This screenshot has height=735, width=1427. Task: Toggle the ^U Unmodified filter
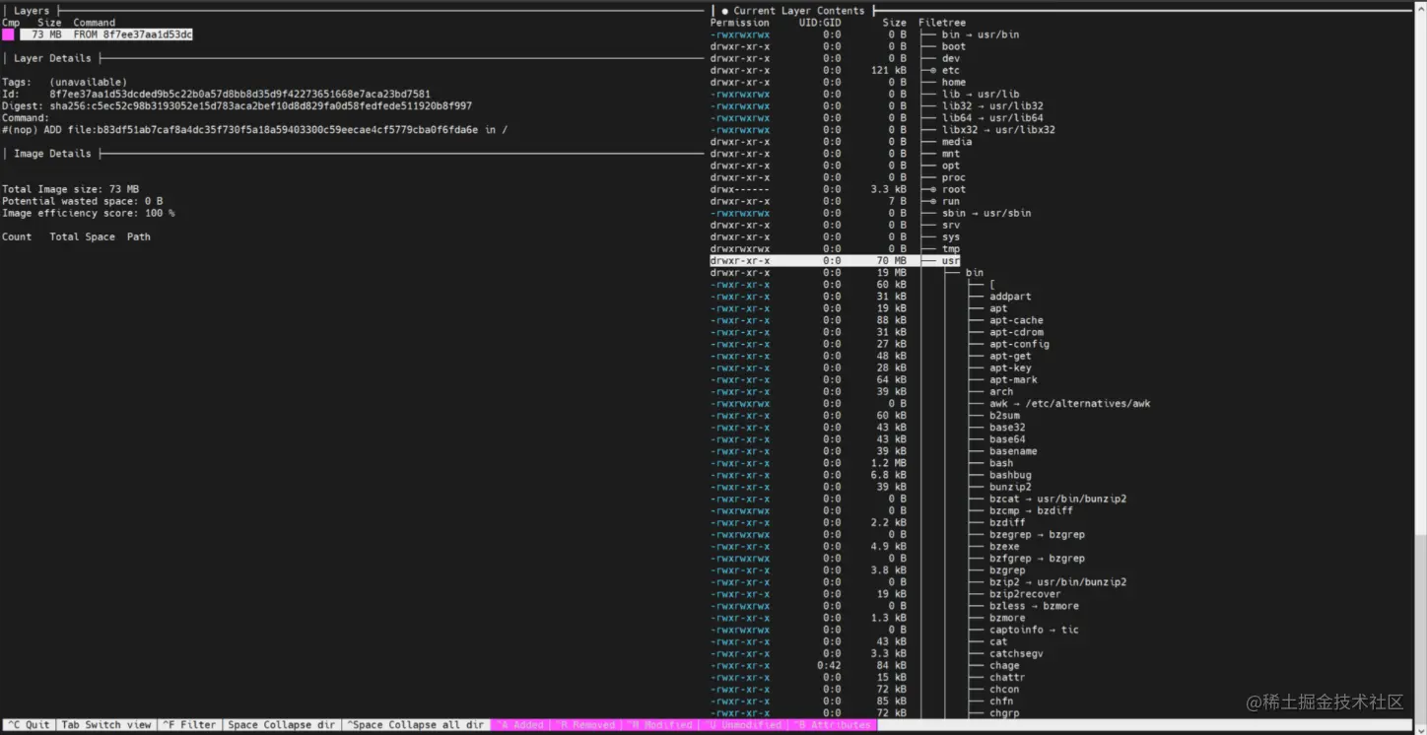click(x=743, y=725)
